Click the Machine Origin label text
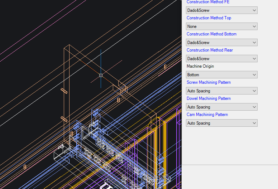Screen dimensions: 278x189 coord(200,66)
